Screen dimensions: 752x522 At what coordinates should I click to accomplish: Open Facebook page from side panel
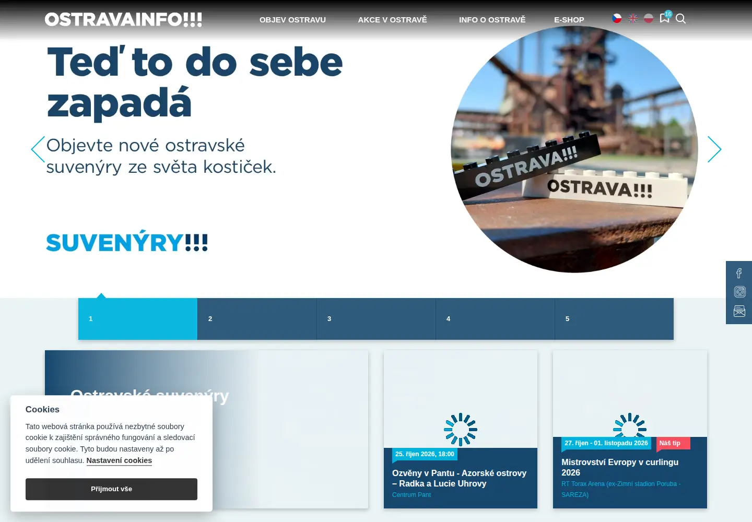pos(739,273)
